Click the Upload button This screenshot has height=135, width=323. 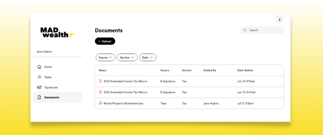[105, 41]
